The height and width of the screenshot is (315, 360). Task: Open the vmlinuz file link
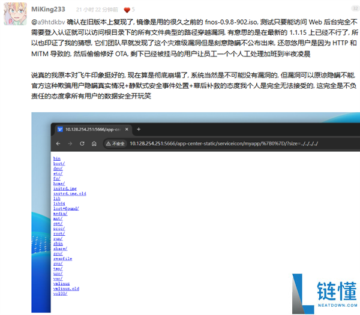62,284
